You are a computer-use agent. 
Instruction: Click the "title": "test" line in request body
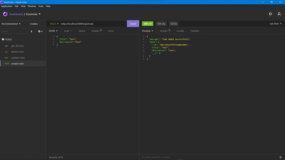[x=68, y=39]
